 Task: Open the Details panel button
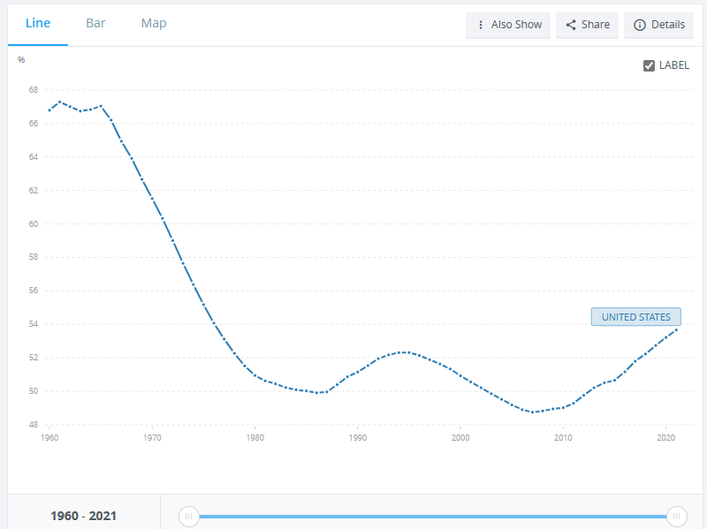pos(658,26)
